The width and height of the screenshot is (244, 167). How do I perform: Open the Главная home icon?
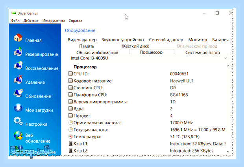(x=18, y=38)
